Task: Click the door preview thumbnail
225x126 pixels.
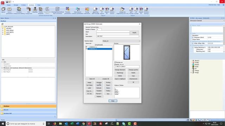Action: (127, 52)
